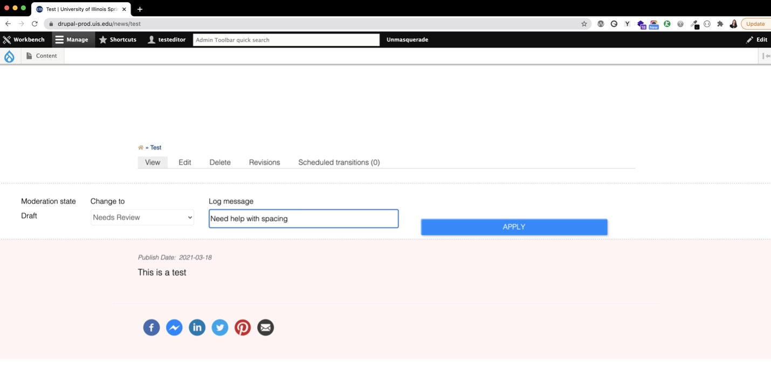The height and width of the screenshot is (375, 771).
Task: Open testeditor user menu
Action: 167,39
